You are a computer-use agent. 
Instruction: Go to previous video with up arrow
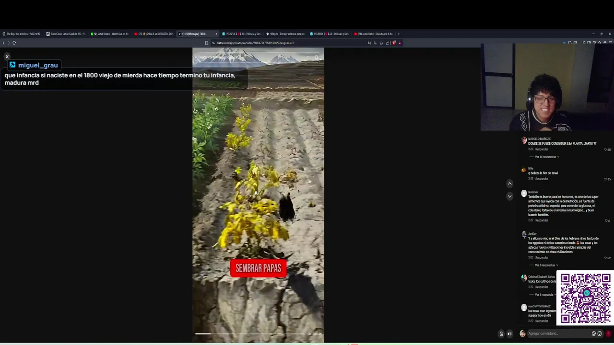click(509, 184)
